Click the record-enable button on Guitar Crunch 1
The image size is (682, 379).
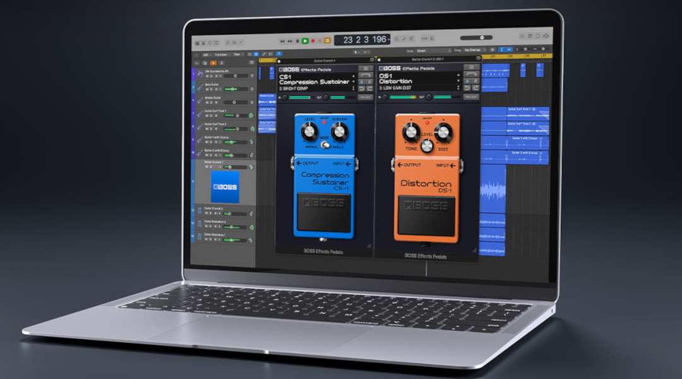coord(216,167)
